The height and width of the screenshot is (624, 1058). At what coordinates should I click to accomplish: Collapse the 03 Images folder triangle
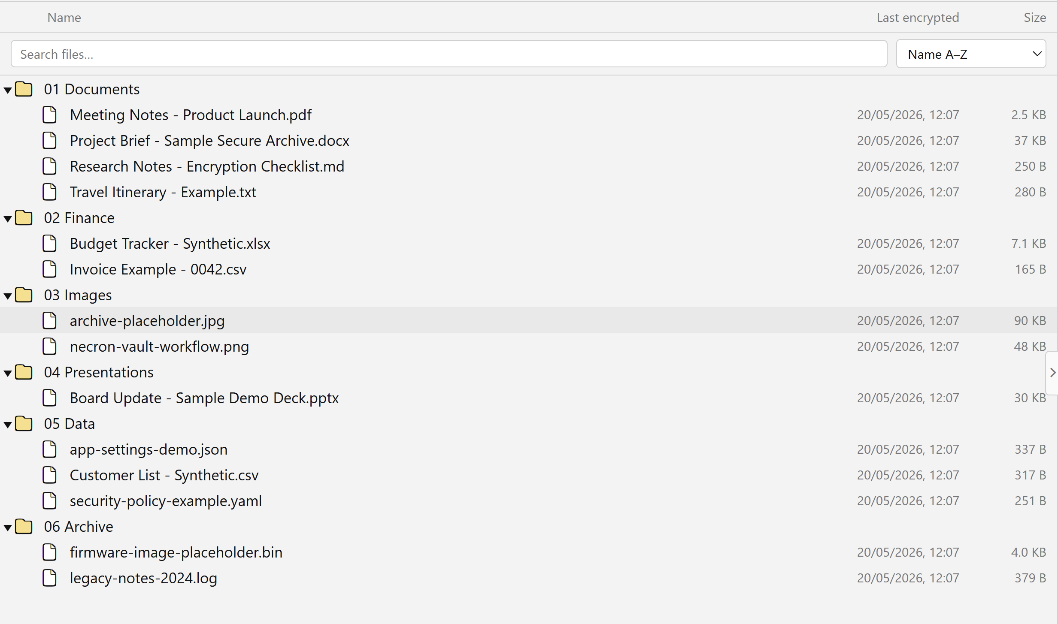point(8,295)
